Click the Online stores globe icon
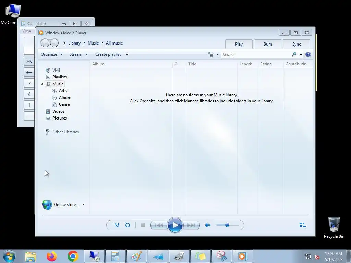Screen dimensions: 351x263 pyautogui.click(x=47, y=205)
